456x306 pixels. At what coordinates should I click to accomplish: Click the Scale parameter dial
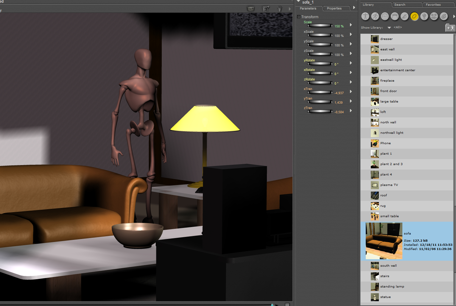(320, 26)
